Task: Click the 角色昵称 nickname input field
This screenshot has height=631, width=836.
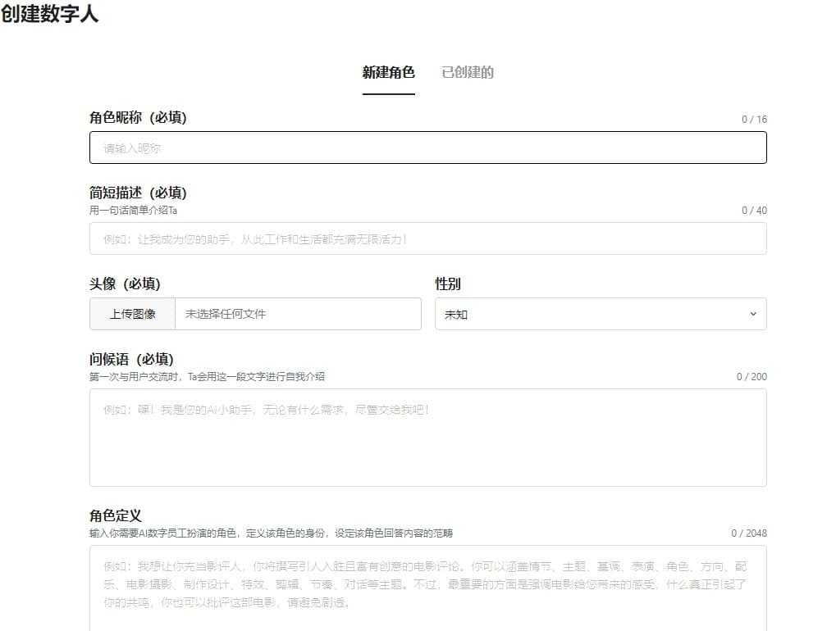Action: pyautogui.click(x=427, y=148)
